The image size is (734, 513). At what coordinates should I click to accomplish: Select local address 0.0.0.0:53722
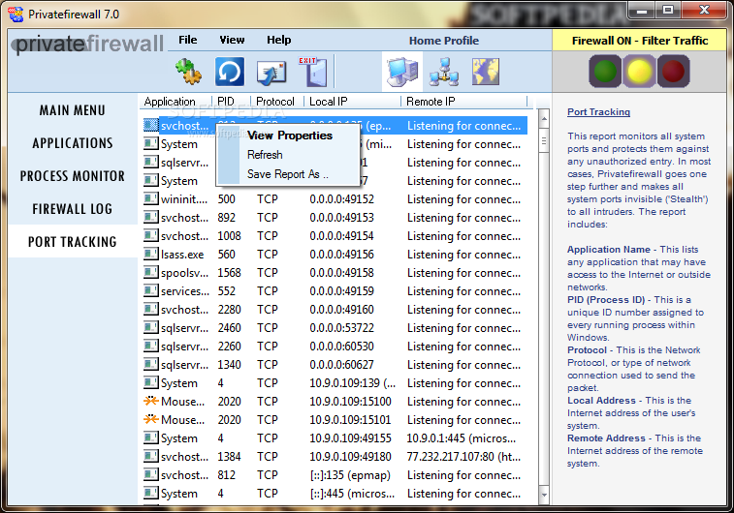click(341, 328)
